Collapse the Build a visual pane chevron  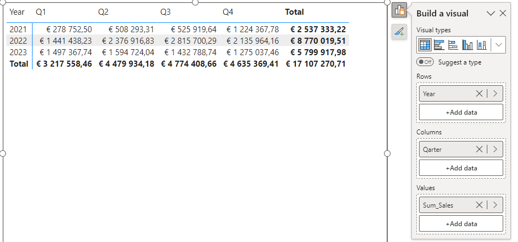491,13
